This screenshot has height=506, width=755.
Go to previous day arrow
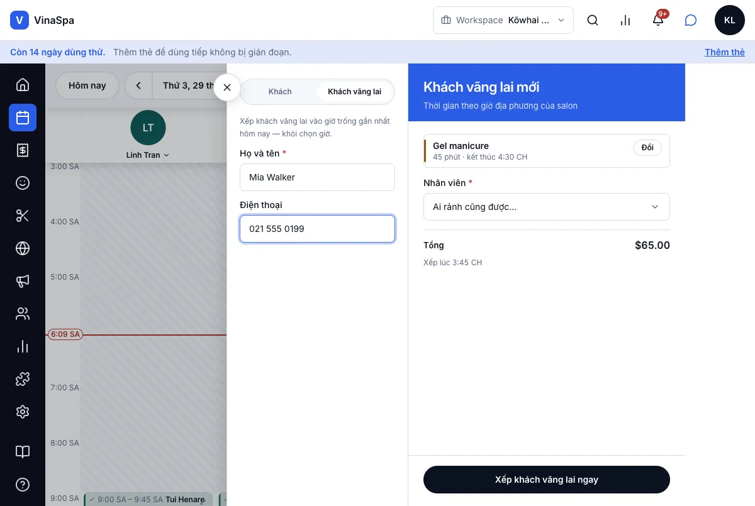[x=138, y=85]
